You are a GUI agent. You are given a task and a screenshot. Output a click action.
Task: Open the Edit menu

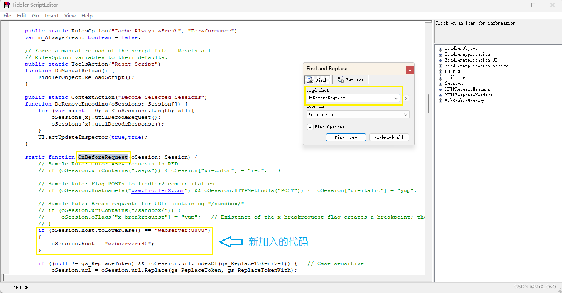[22, 15]
